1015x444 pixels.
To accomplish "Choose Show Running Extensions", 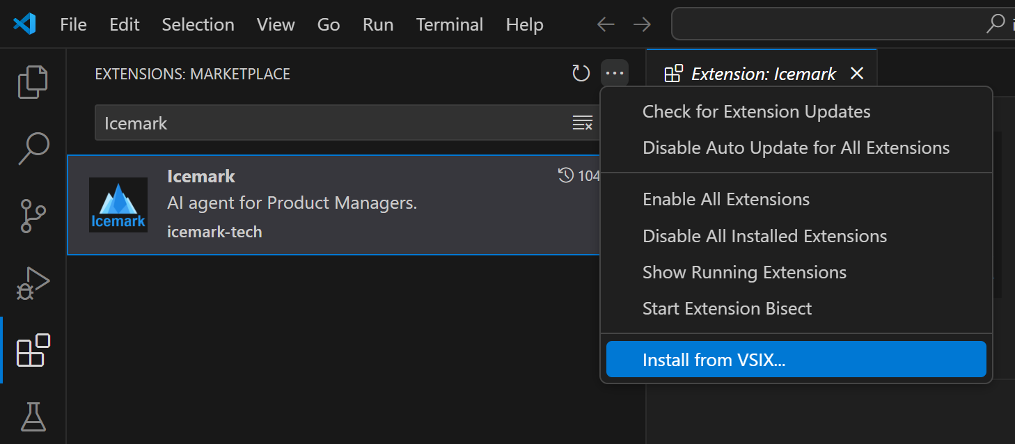I will [796, 272].
